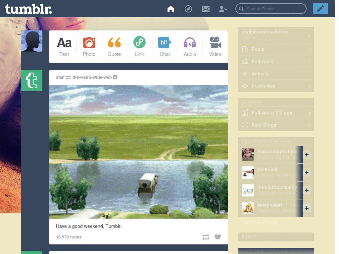Viewport: 339px width, 254px height.
Task: Open the-weird-wide-web blog link
Action: (x=92, y=77)
